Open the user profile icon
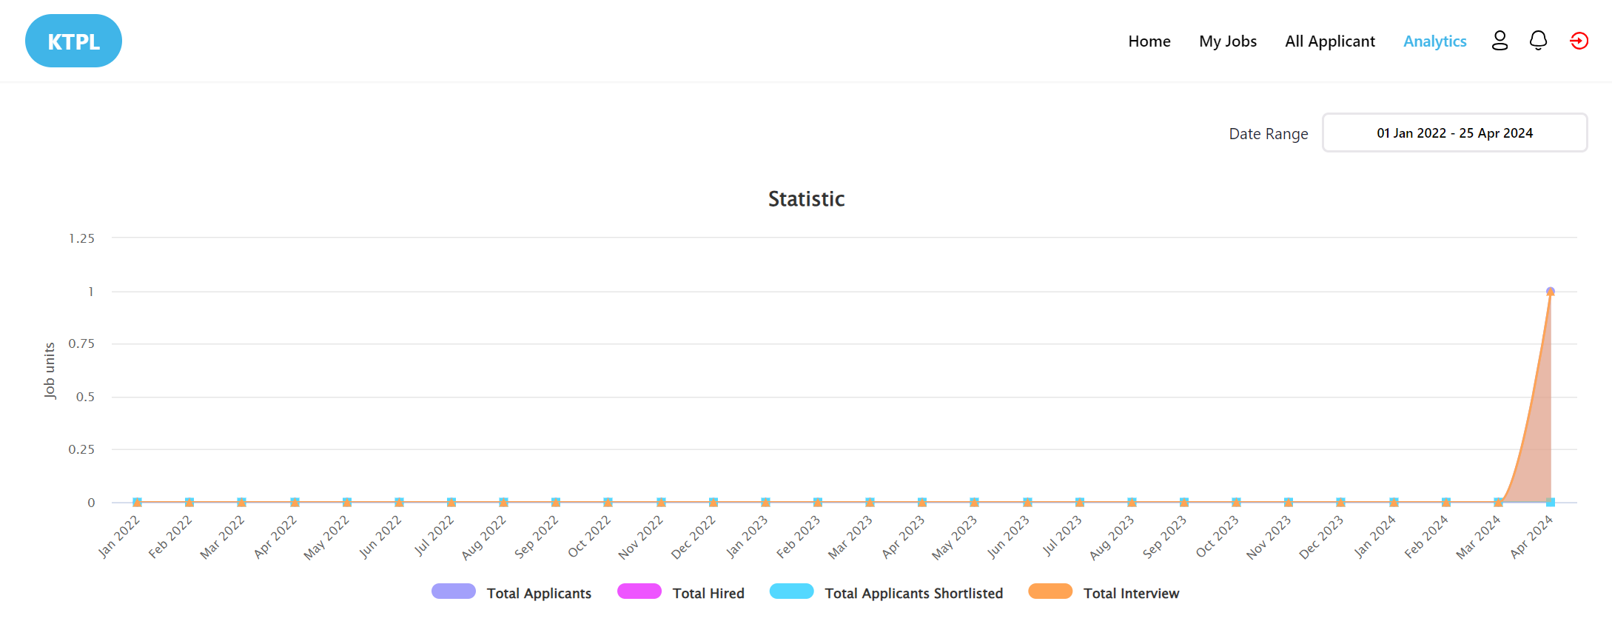The height and width of the screenshot is (624, 1612). tap(1500, 41)
